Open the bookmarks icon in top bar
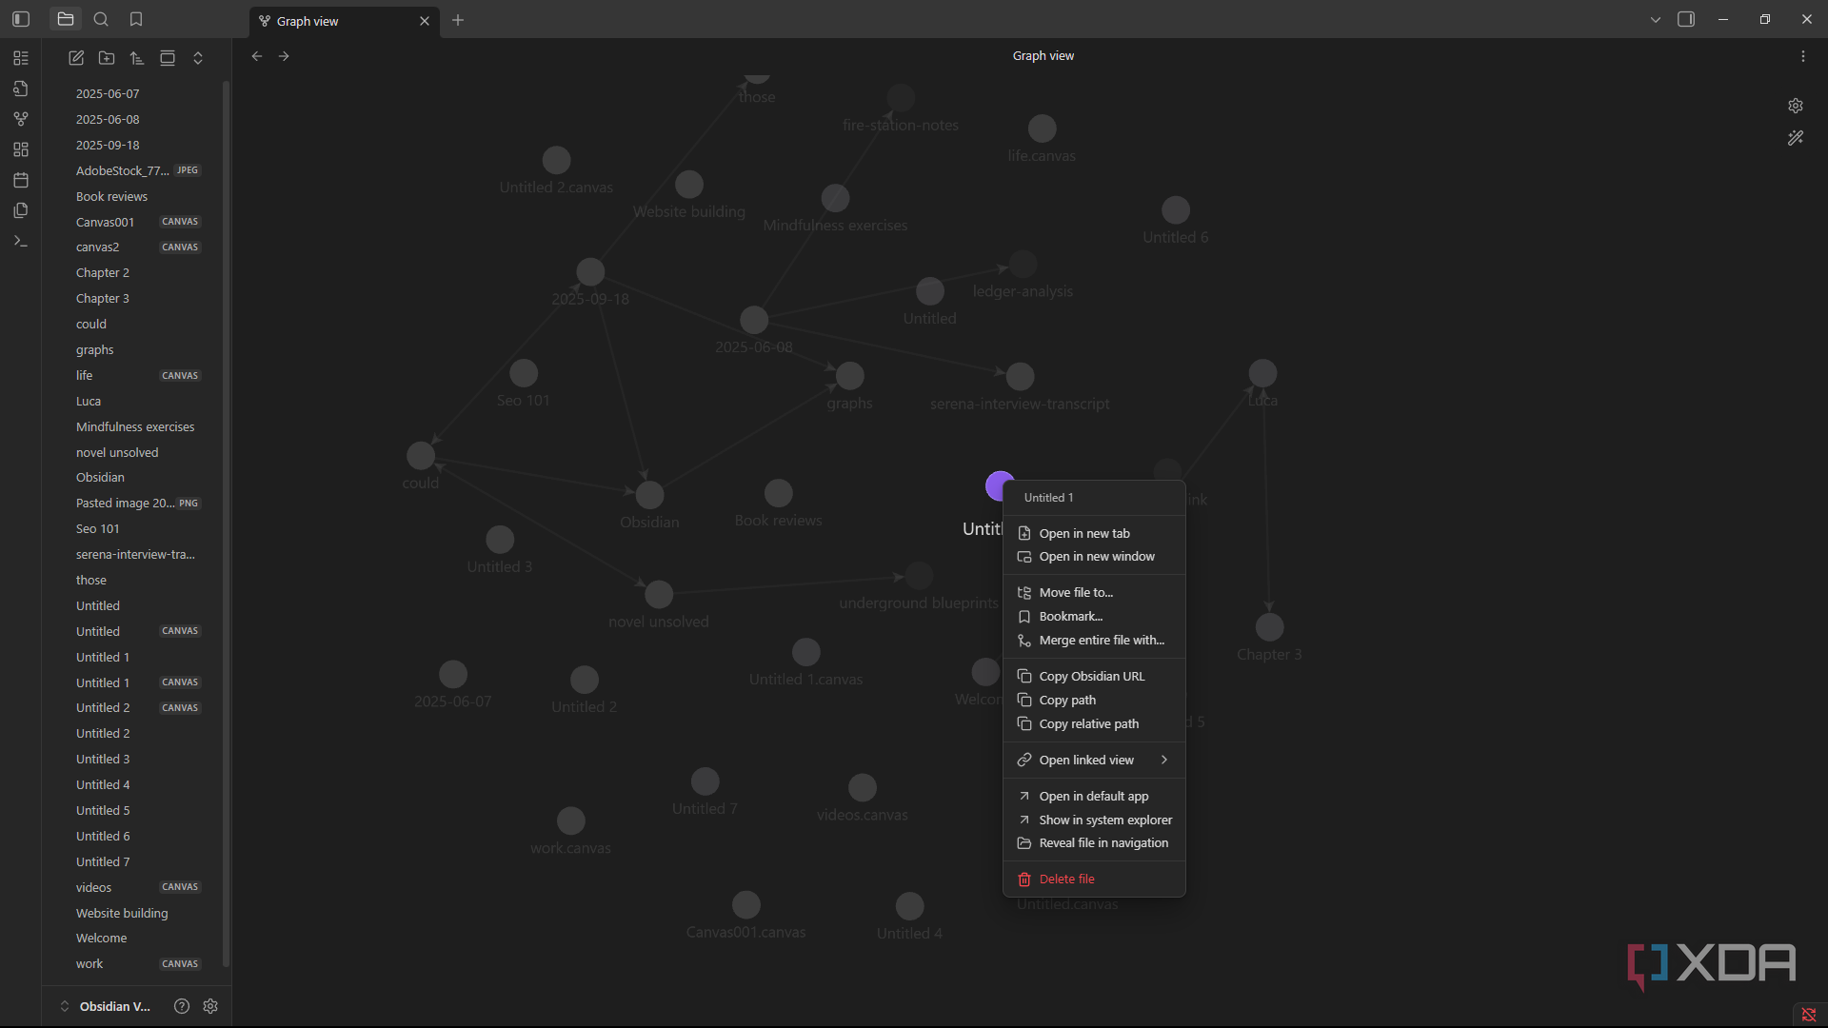The image size is (1828, 1028). (x=136, y=19)
